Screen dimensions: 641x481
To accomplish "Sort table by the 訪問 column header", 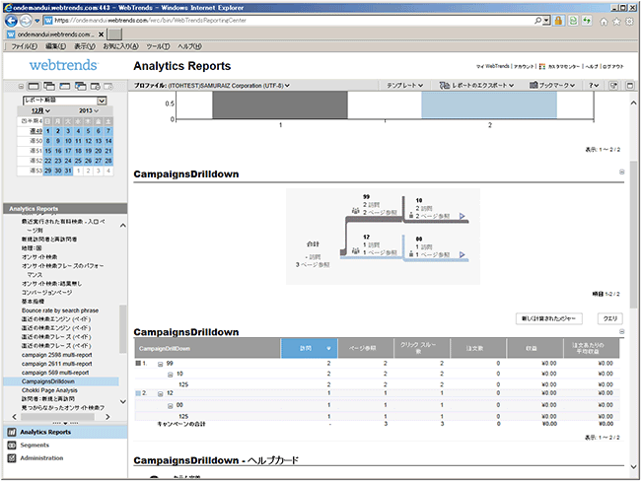I will 309,347.
